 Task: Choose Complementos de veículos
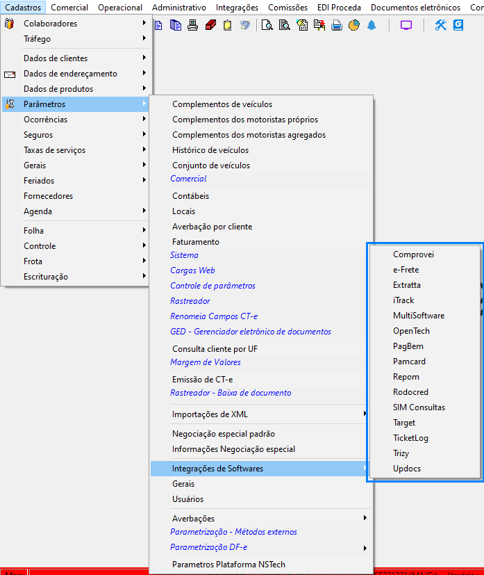[x=261, y=104]
